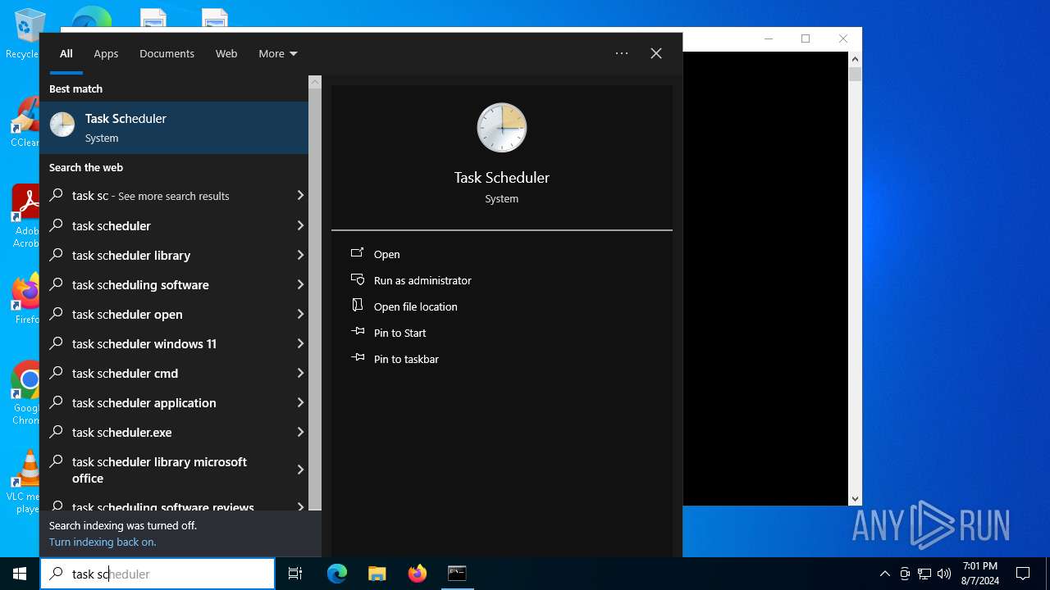Screen dimensions: 1050x590
Task: Select 'task scheduler open' suggestion text
Action: pyautogui.click(x=127, y=314)
